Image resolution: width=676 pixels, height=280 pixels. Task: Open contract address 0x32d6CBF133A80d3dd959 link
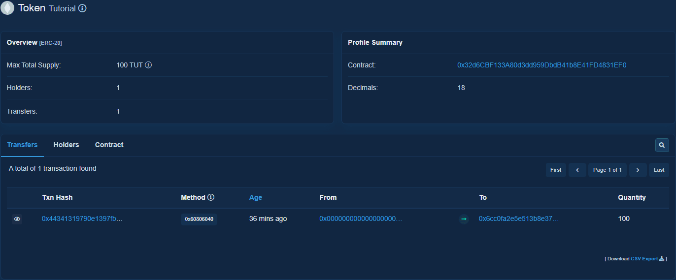click(541, 65)
